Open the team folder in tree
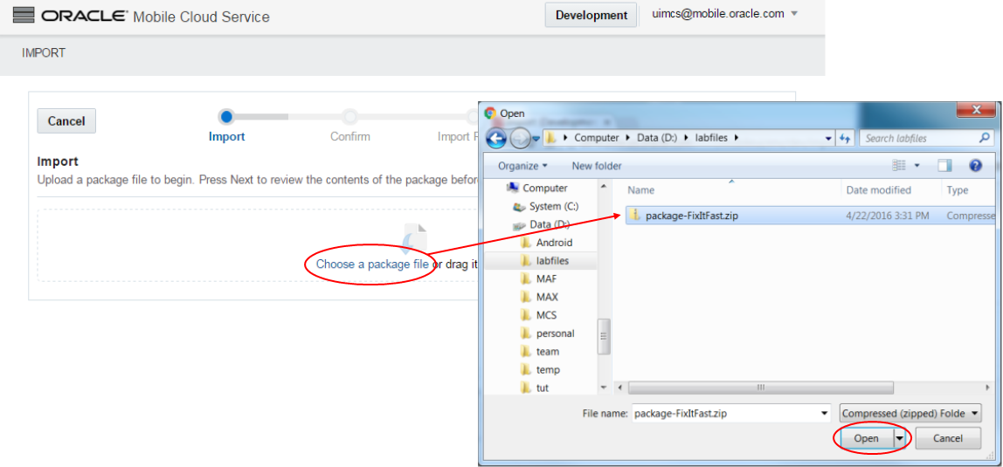The height and width of the screenshot is (467, 1003). click(x=540, y=352)
